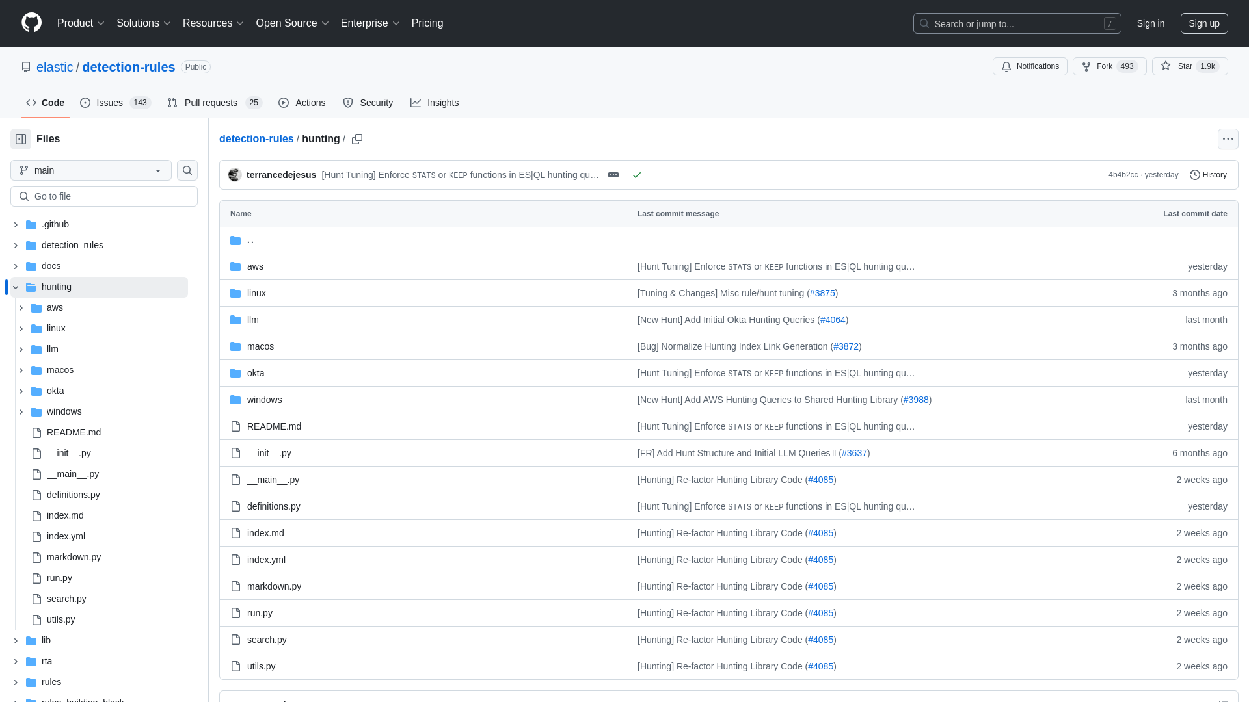The width and height of the screenshot is (1249, 702).
Task: Open the Product dropdown menu
Action: click(81, 23)
